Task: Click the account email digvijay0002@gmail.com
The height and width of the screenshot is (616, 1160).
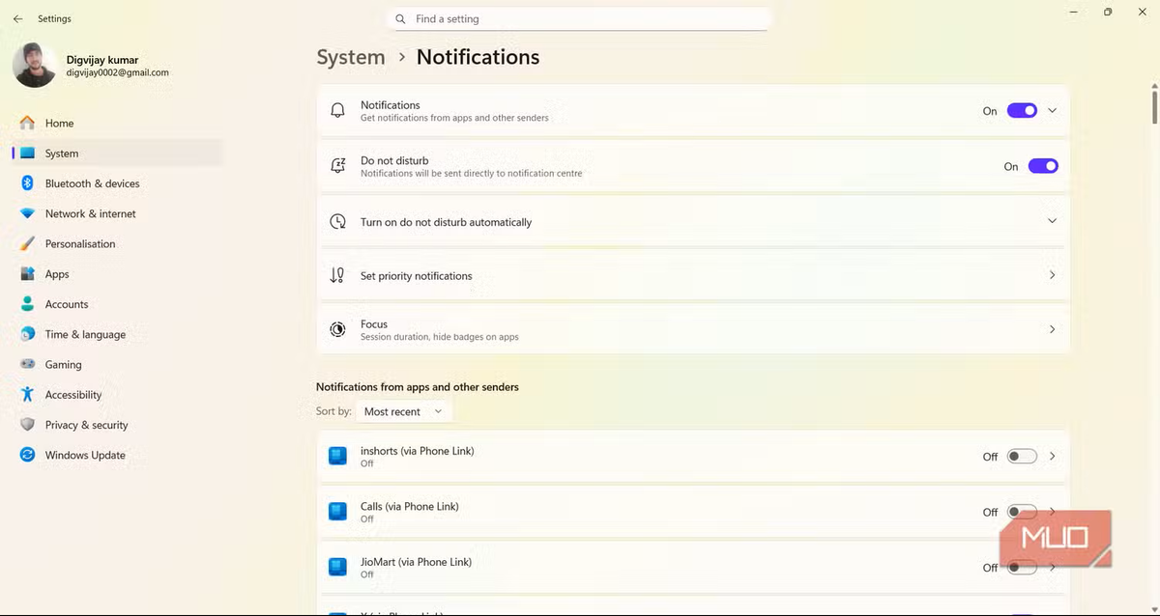Action: pos(118,72)
